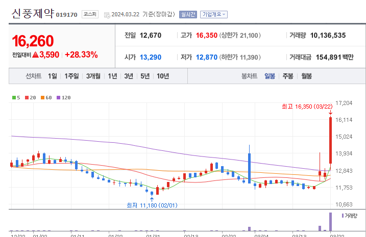This screenshot has height=237, width=366.
Task: Click the 실시간 badge button
Action: click(188, 14)
